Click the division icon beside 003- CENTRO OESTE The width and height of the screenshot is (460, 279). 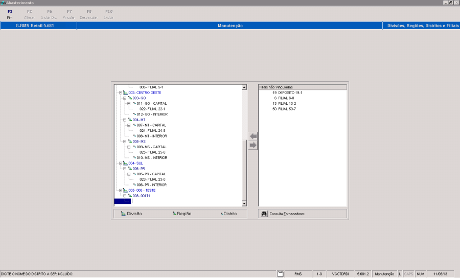(125, 92)
